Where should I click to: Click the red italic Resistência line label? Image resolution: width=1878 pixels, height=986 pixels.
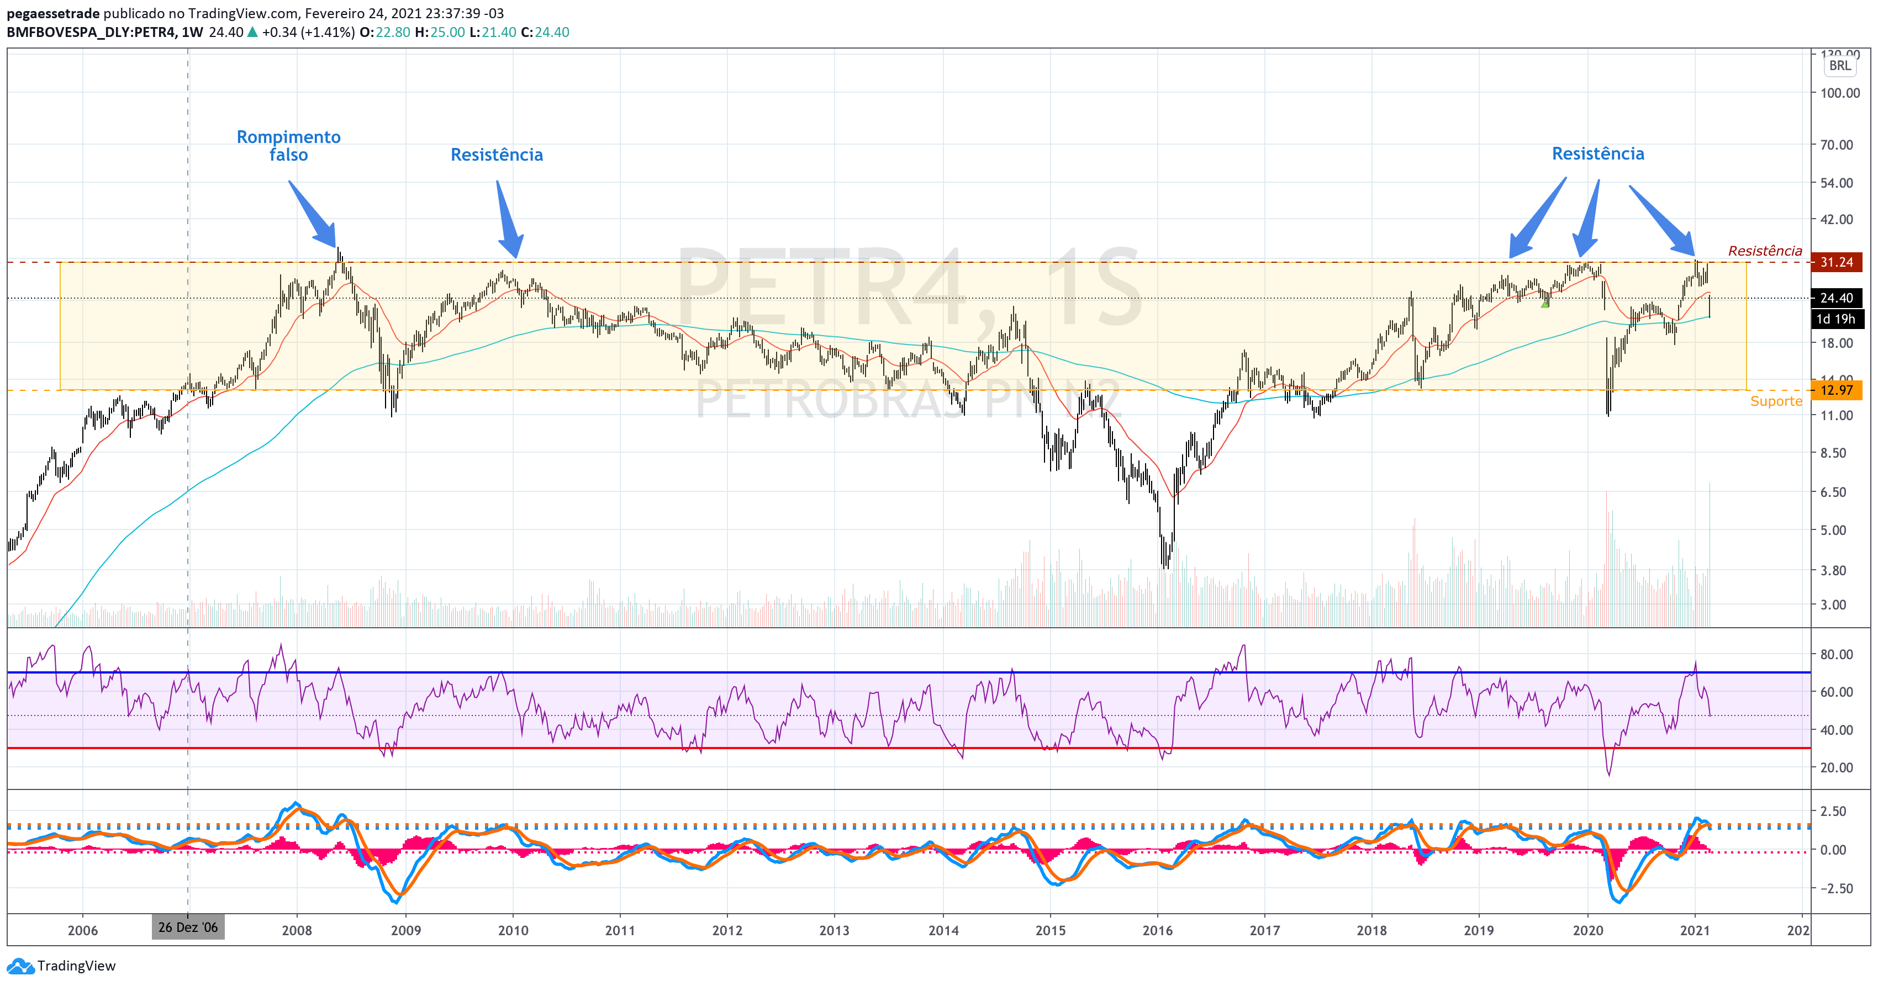pyautogui.click(x=1765, y=251)
